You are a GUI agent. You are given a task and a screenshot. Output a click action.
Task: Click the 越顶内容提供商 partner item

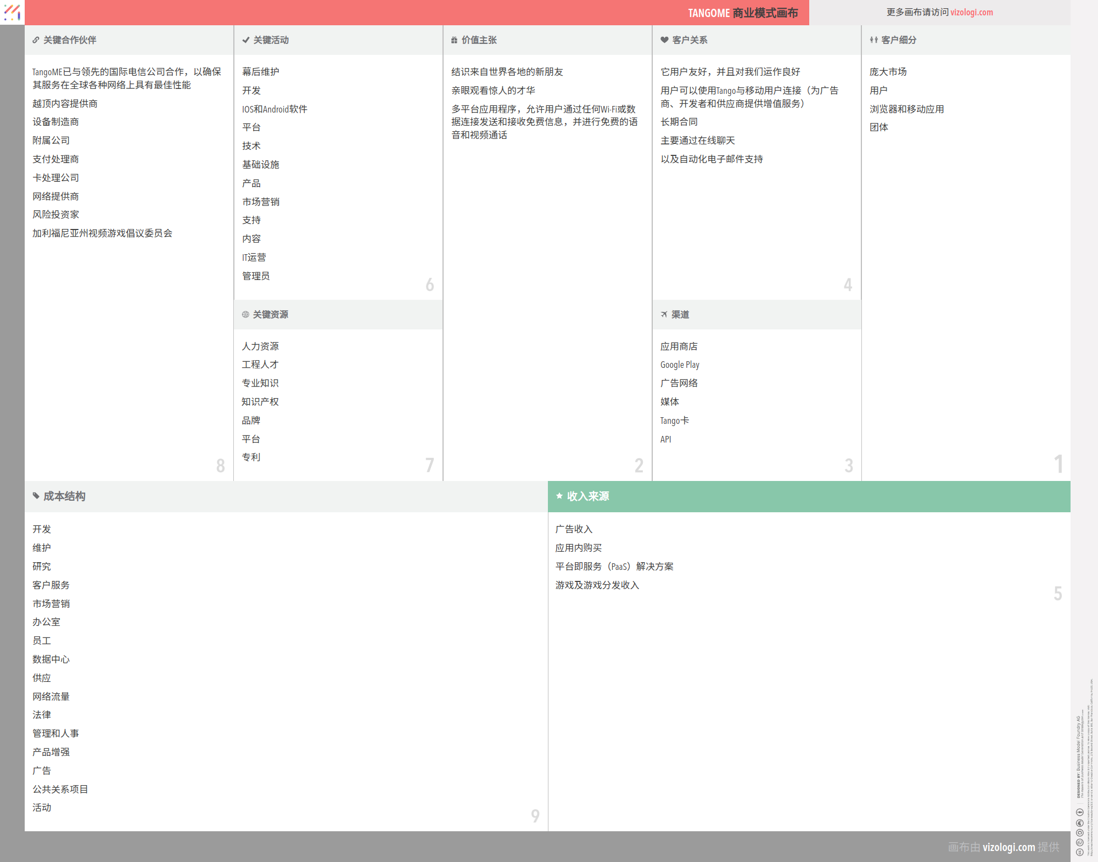(x=65, y=104)
